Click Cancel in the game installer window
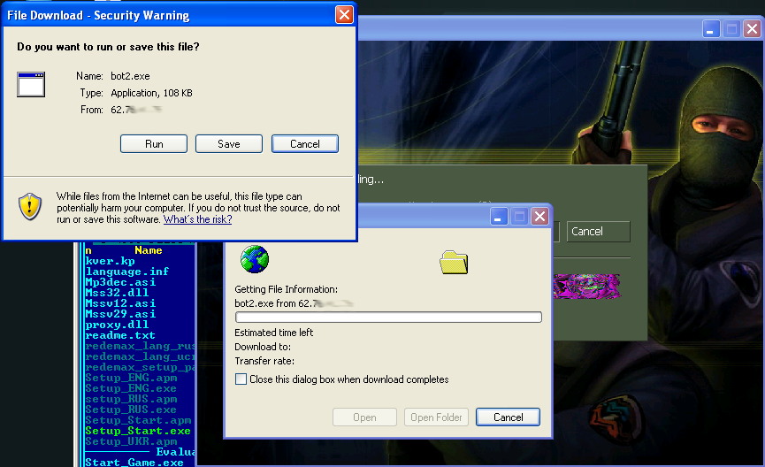 pos(598,232)
